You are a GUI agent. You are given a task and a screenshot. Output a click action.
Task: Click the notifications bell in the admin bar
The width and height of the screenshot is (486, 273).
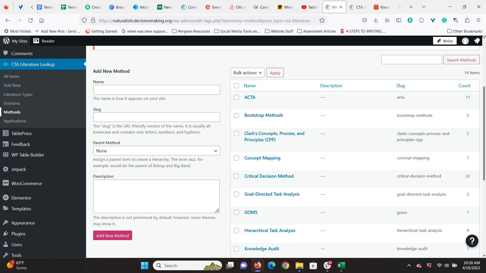pos(477,41)
